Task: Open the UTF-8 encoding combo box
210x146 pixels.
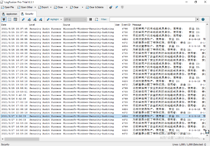Action: pos(75,20)
